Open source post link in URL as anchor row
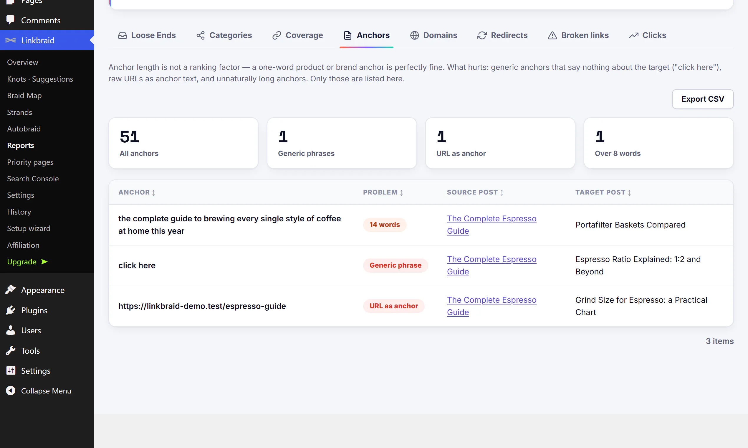748x448 pixels. click(x=492, y=306)
